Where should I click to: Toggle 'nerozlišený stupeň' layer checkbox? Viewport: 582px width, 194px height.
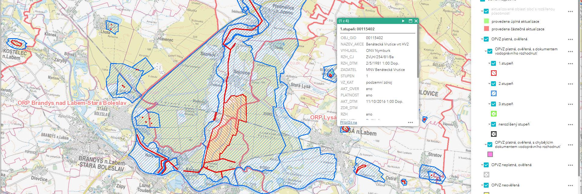[493, 124]
